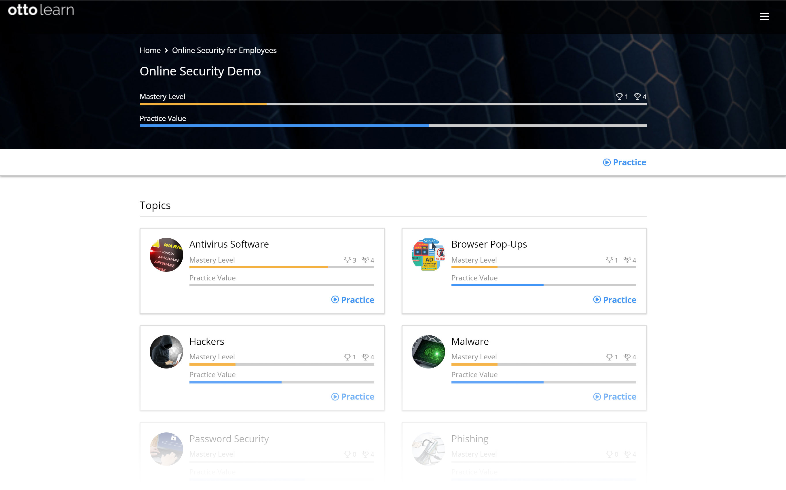Start Practice for Browser Pop-Ups
The image size is (786, 490).
point(615,300)
